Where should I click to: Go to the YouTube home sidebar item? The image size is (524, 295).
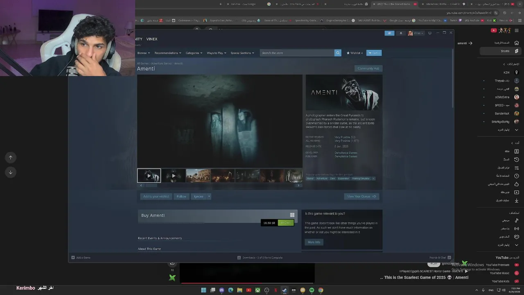tap(506, 43)
